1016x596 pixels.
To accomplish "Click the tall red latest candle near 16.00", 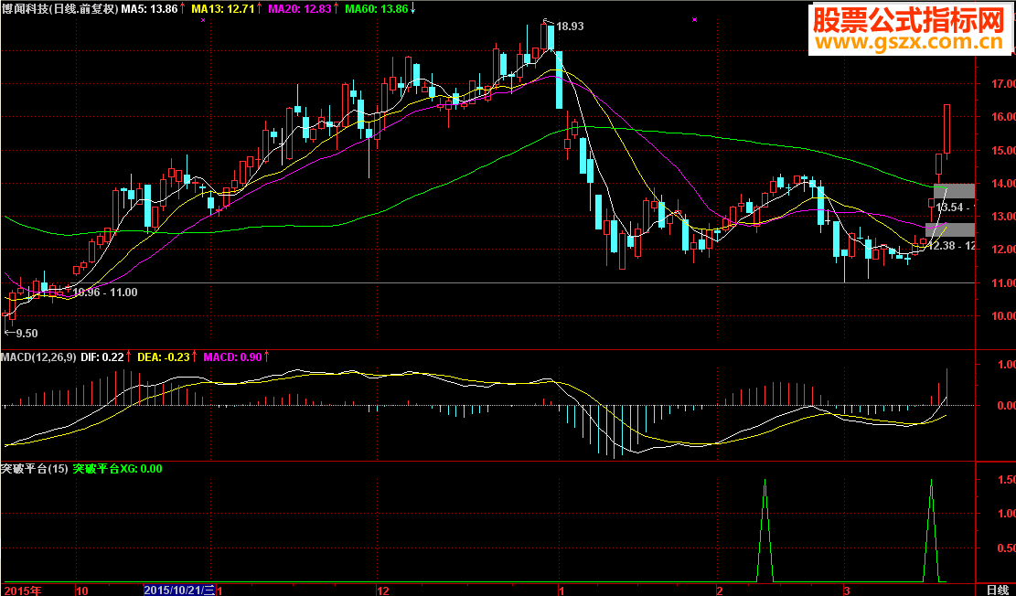I will (x=946, y=129).
